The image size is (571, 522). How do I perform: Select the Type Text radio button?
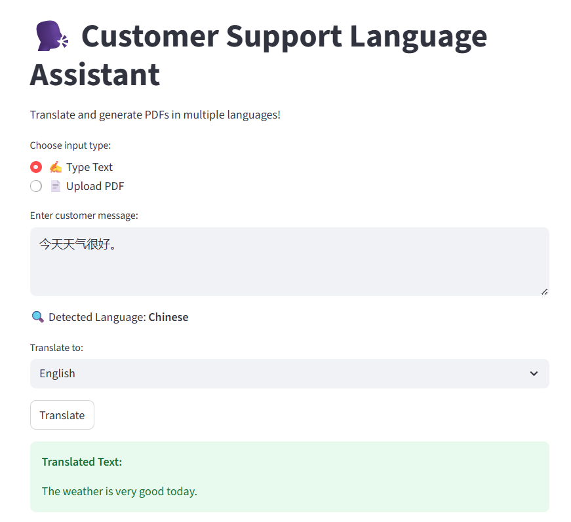point(36,167)
